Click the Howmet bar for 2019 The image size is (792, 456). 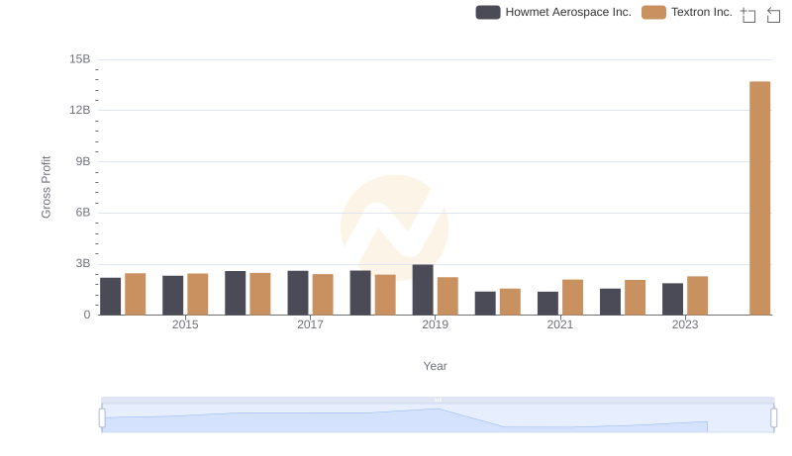coord(423,290)
